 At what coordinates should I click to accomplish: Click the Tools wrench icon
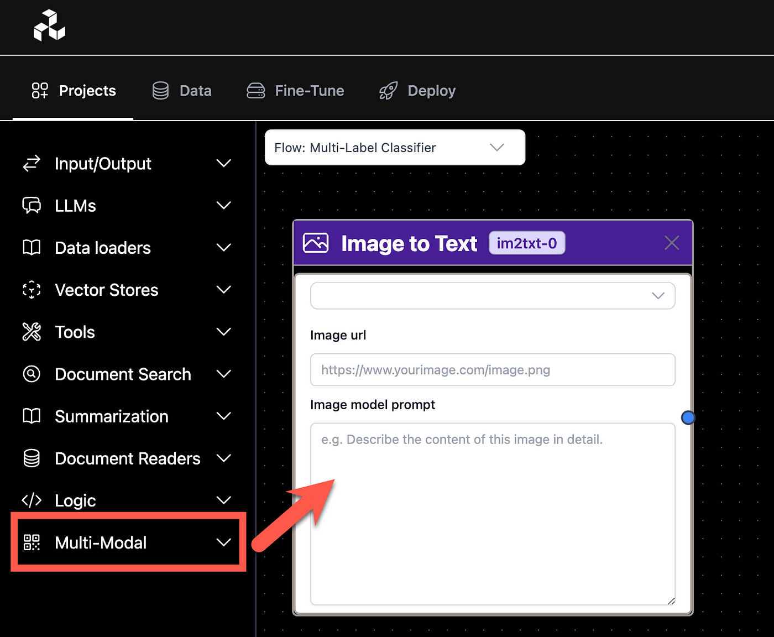click(32, 332)
